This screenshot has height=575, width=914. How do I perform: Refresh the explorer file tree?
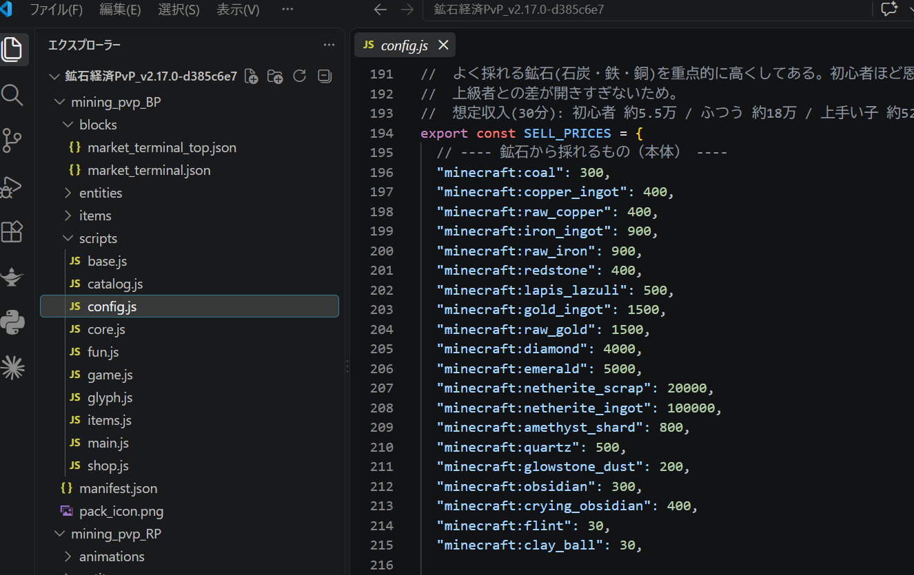tap(299, 76)
